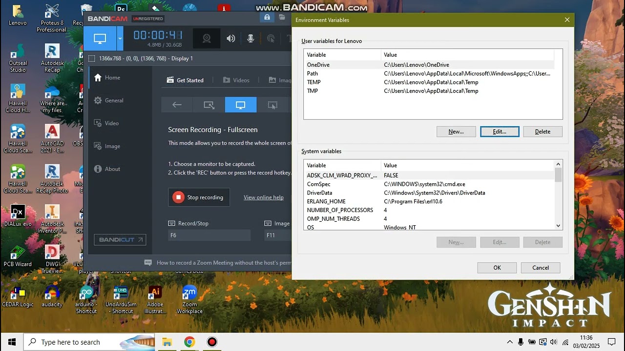Click the audacity desktop icon
625x351 pixels.
52,296
